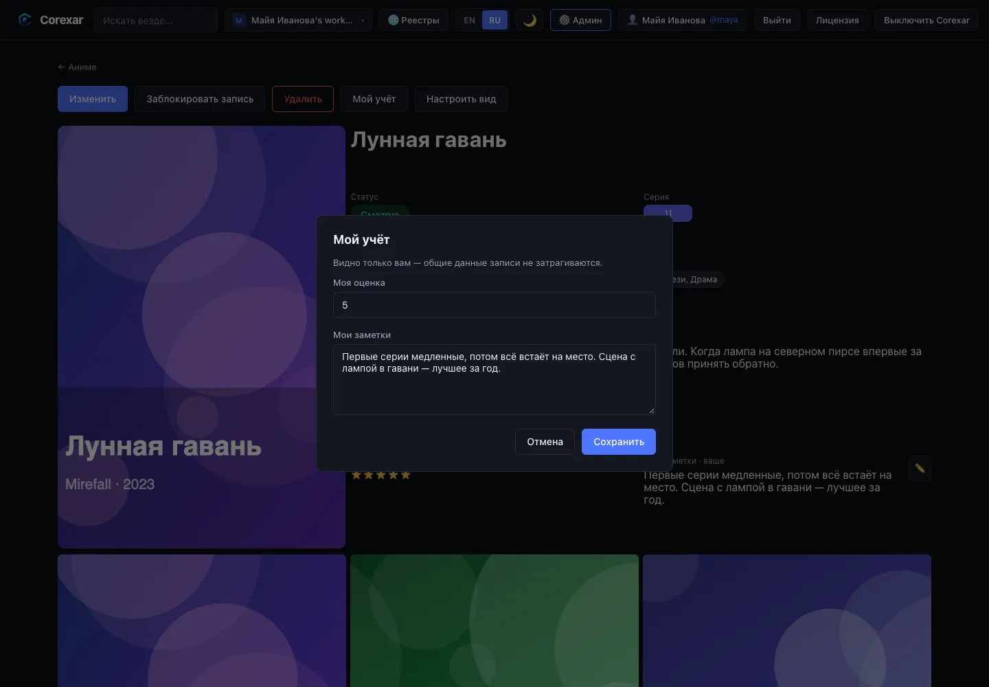Click Выключить Corexar button
This screenshot has width=989, height=687.
pyautogui.click(x=927, y=20)
